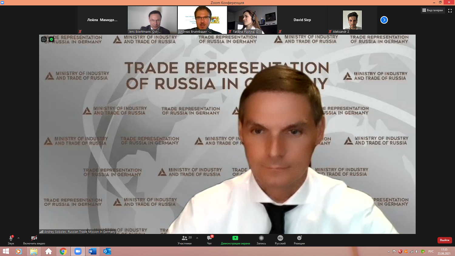
Task: Toggle full screen mode icon
Action: pyautogui.click(x=450, y=11)
